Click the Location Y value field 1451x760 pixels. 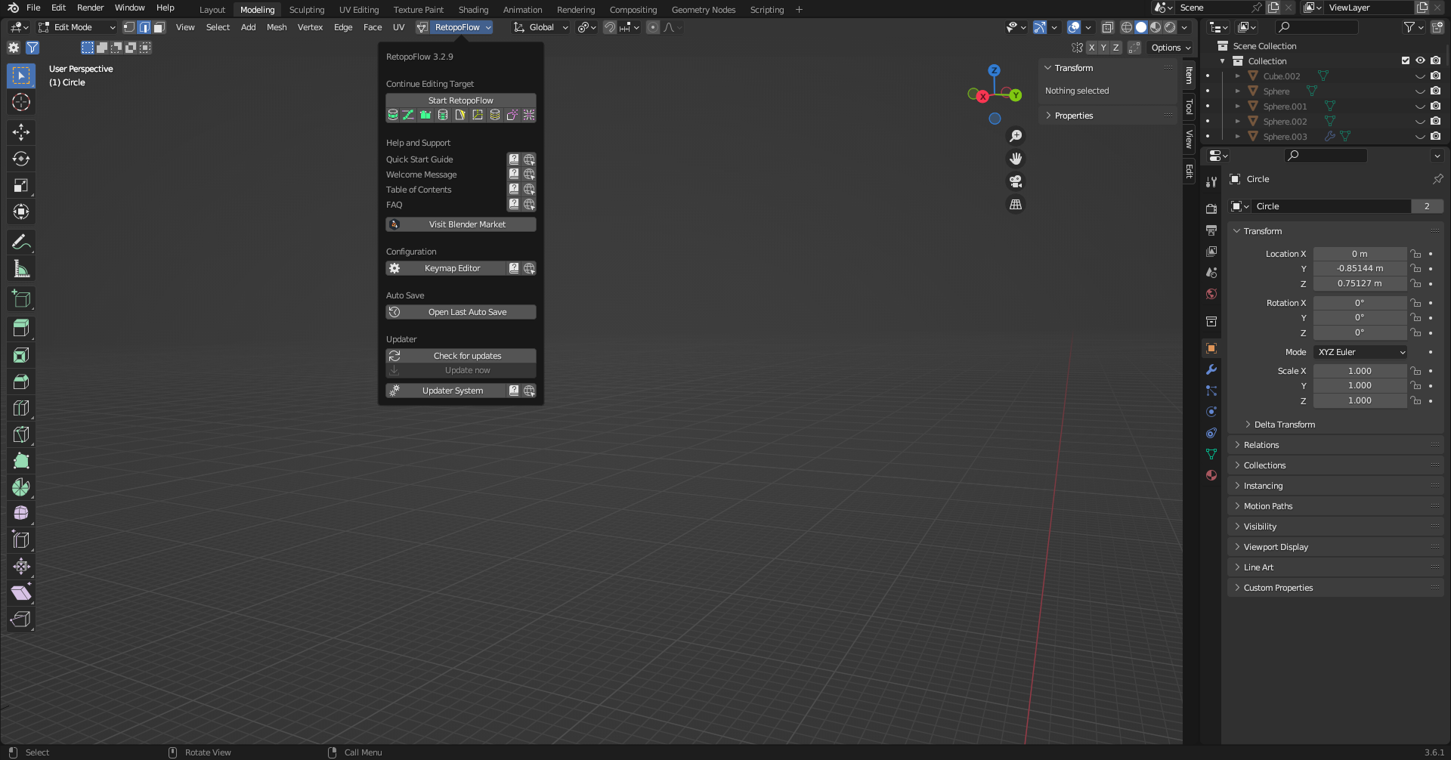point(1360,268)
